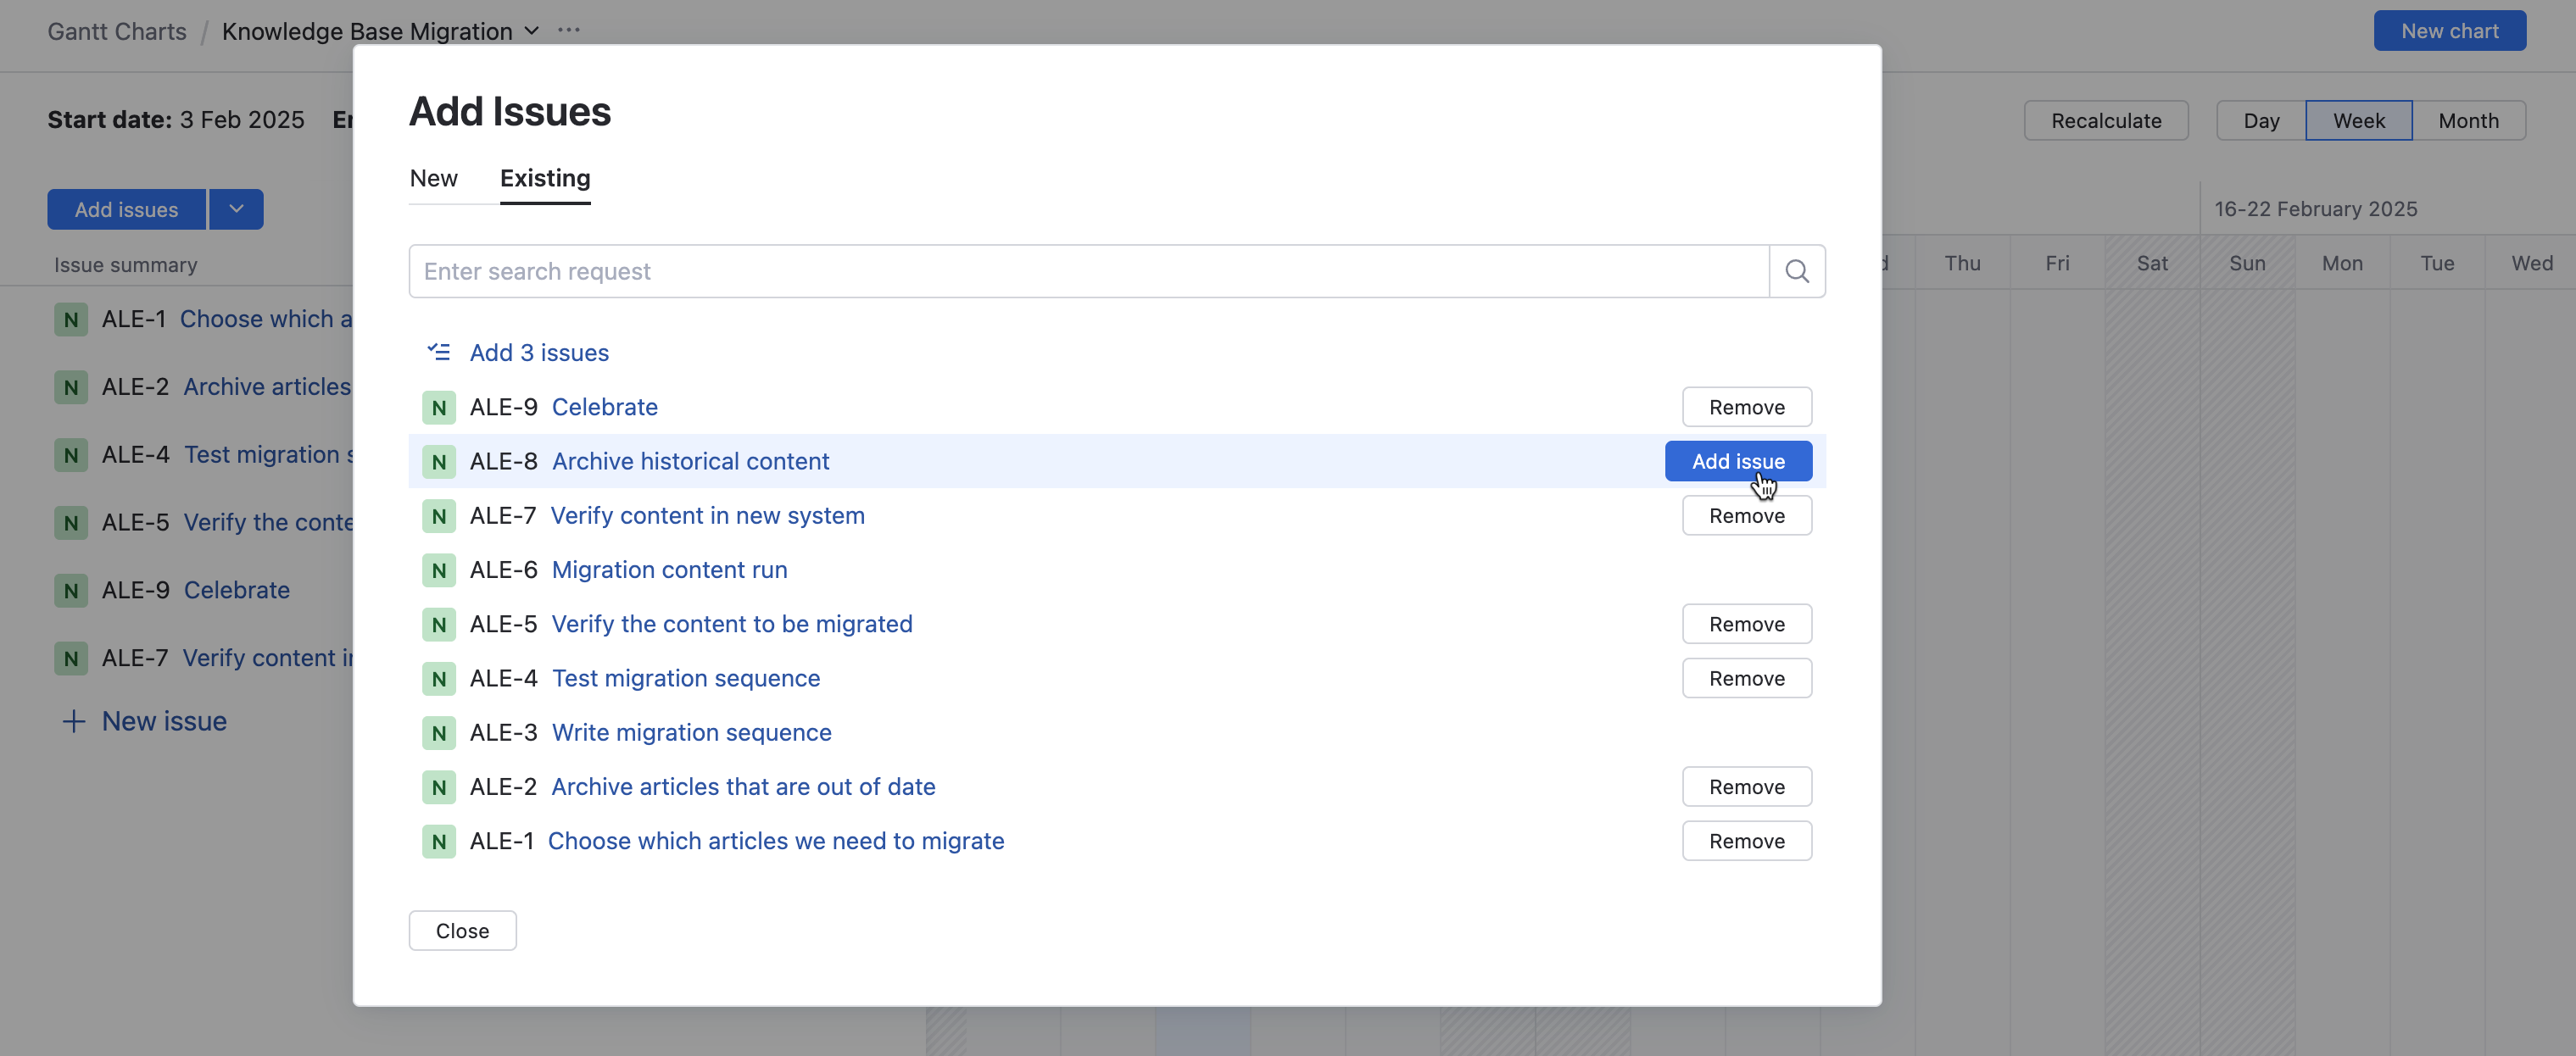The image size is (2576, 1056).
Task: Remove ALE-7 Verify content in new system
Action: [1746, 515]
